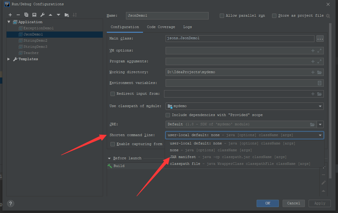Viewport: 338px width, 213px height.
Task: Tick Redirect input from checkbox
Action: 113,94
